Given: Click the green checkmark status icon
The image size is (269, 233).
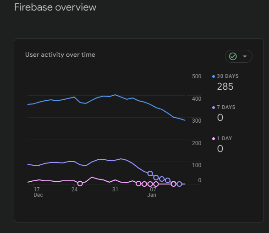Looking at the screenshot, I should tap(233, 56).
